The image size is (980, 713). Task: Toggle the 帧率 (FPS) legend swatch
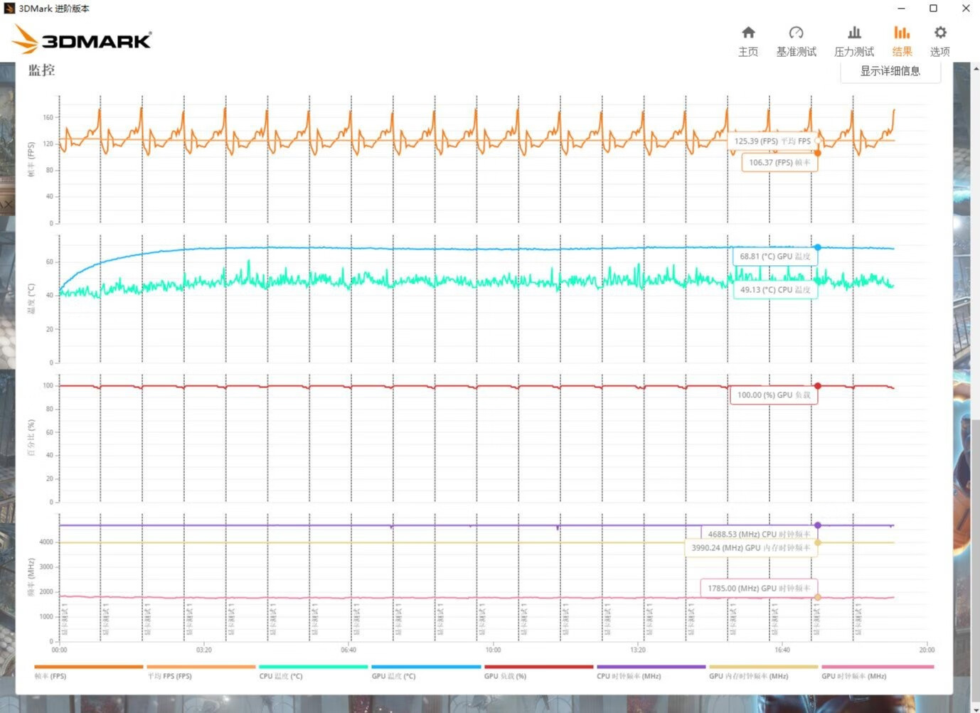(88, 667)
